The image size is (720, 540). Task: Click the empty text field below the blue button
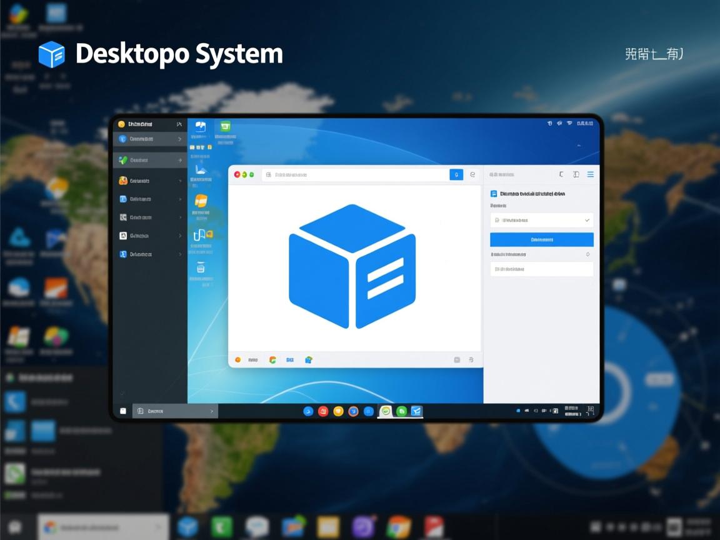coord(541,269)
